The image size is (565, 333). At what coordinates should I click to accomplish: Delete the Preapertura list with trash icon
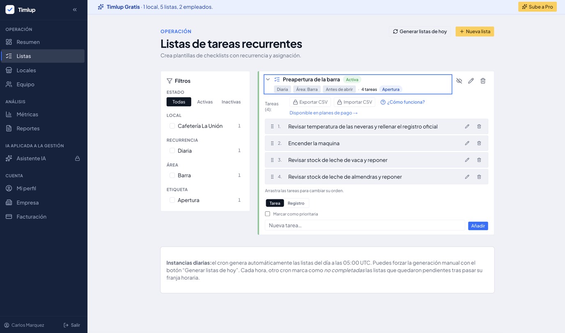(483, 81)
